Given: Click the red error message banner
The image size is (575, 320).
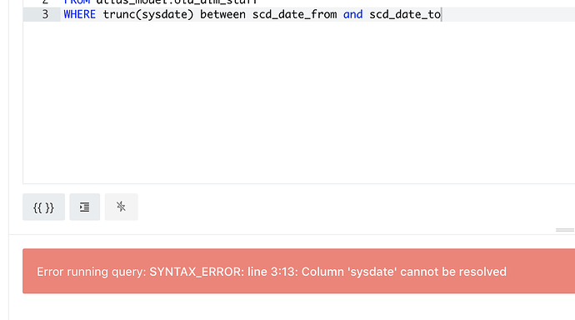Looking at the screenshot, I should 299,271.
